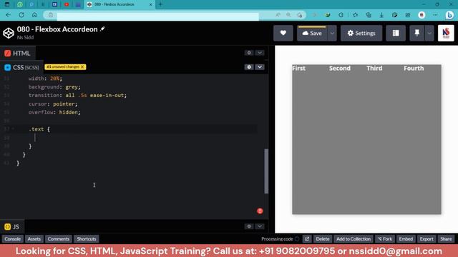Screen dimensions: 458x257
Task: Open the JS editor tab
Action: [x=12, y=226]
